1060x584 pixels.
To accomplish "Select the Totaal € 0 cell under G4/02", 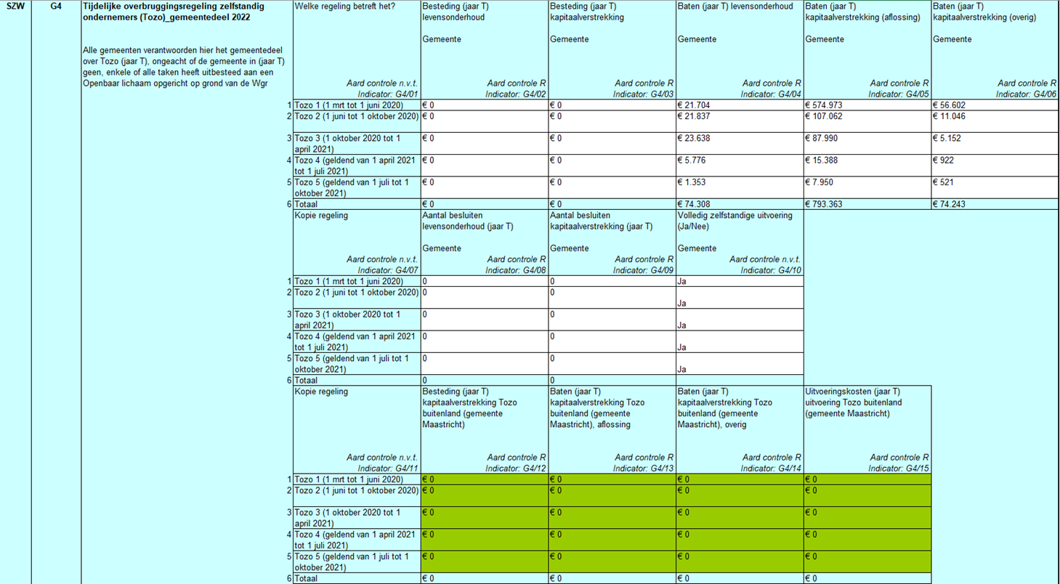I will (485, 203).
